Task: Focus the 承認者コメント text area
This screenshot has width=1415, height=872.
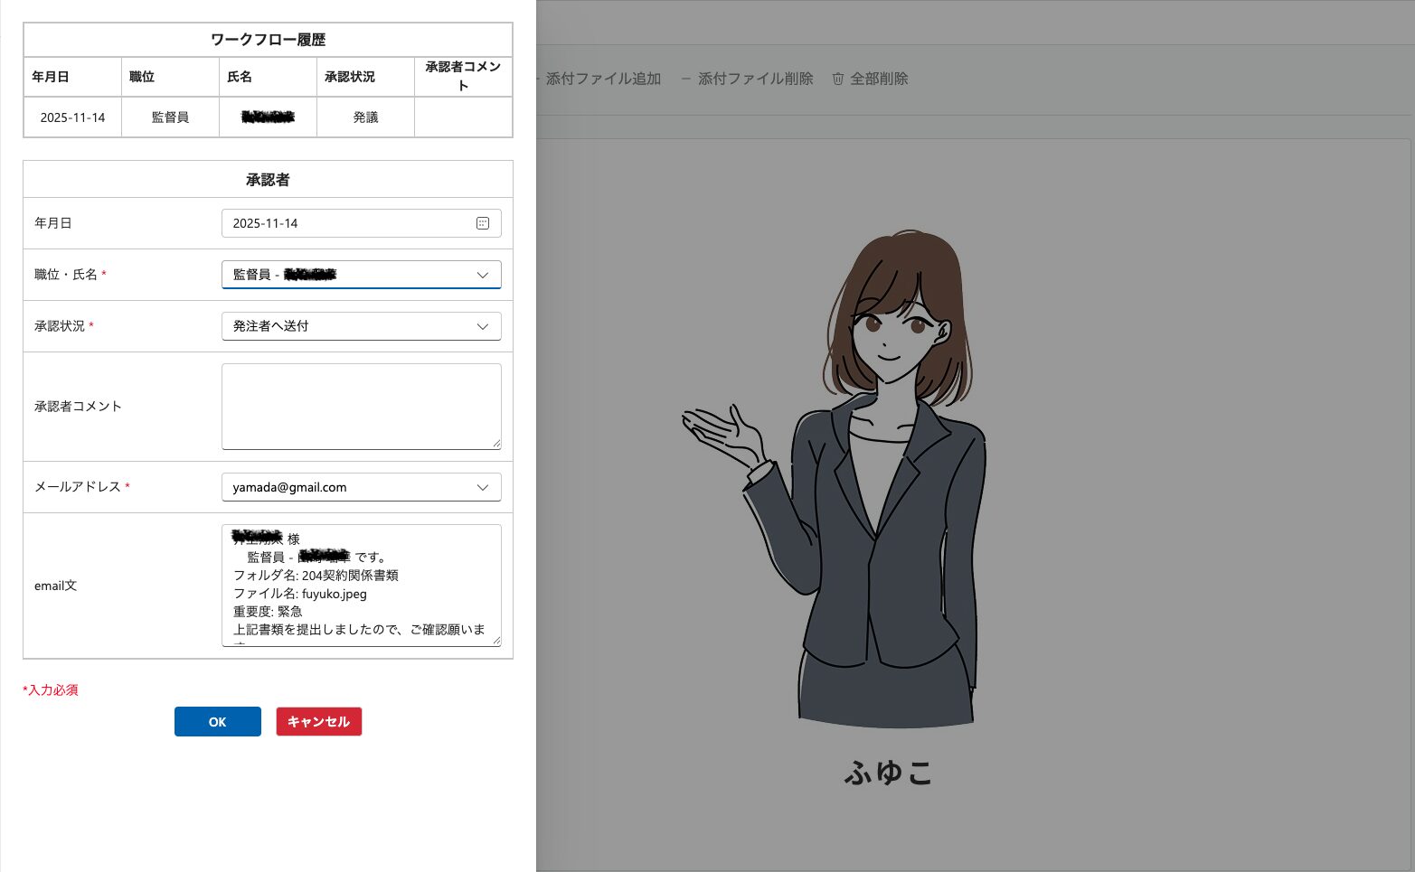Action: click(360, 406)
